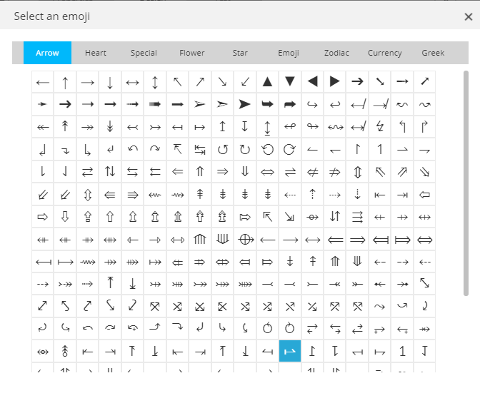Select the left arrow in the top-left cell
The image size is (480, 413).
pos(43,82)
